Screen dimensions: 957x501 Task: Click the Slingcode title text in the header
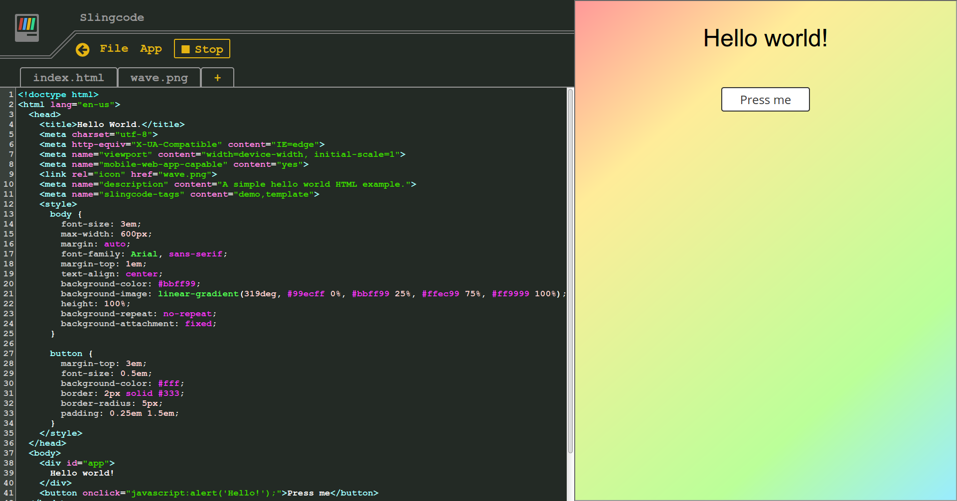tap(112, 17)
